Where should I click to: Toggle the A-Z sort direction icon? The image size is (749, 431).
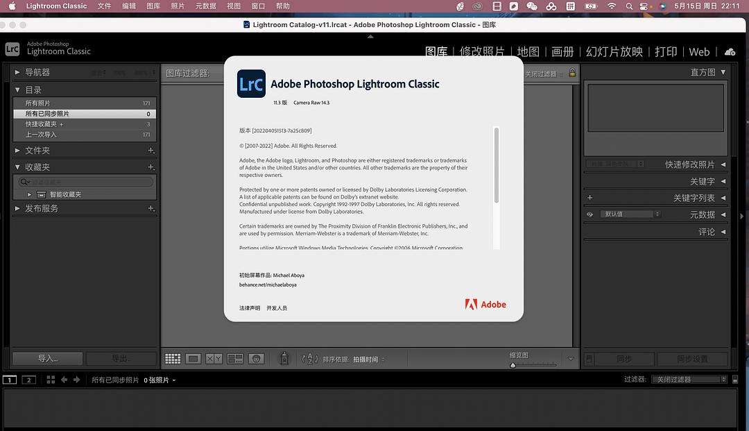309,358
